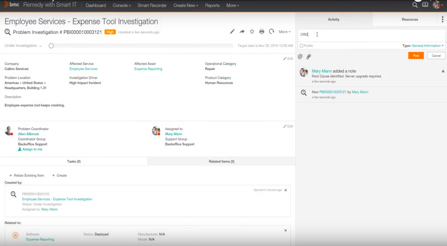Viewport: 447px width, 246px height.
Task: Attach a file using the paperclip icon
Action: [x=308, y=56]
